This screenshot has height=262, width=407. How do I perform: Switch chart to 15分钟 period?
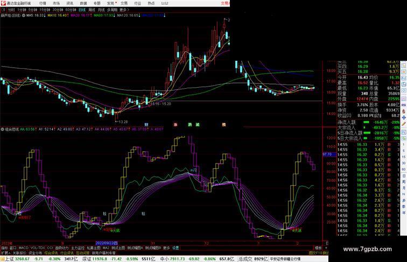[x=45, y=10]
